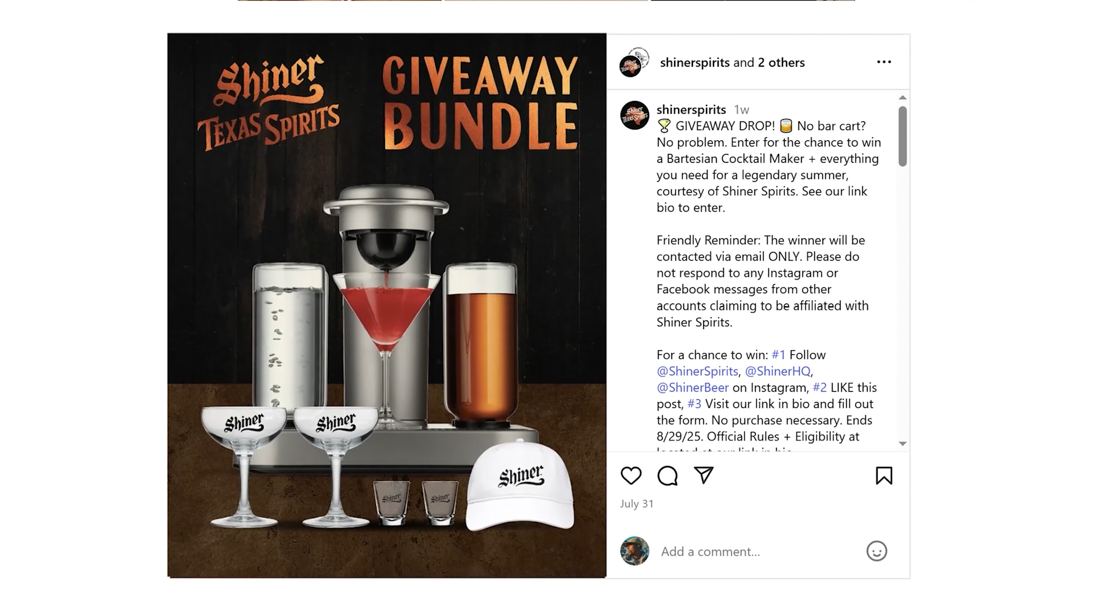Click the #3 hashtag link in caption

(x=694, y=404)
